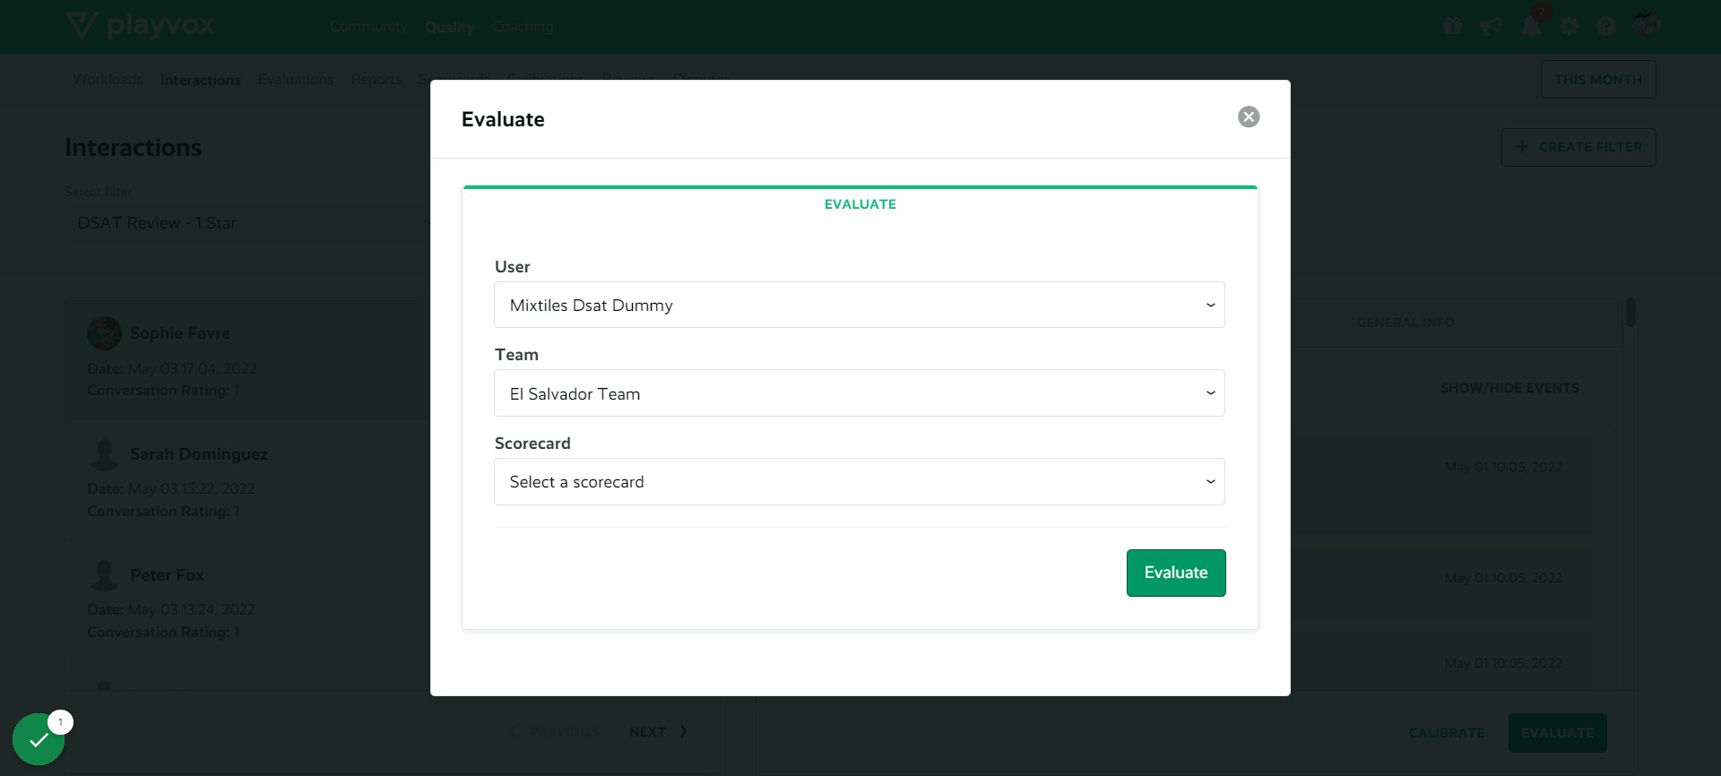Open the Quality menu
Image resolution: width=1721 pixels, height=776 pixels.
pyautogui.click(x=449, y=27)
